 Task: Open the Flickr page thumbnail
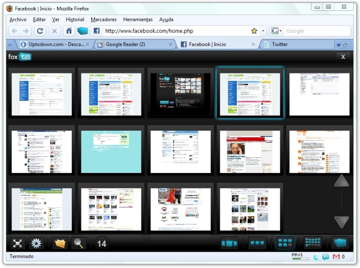pos(181,209)
